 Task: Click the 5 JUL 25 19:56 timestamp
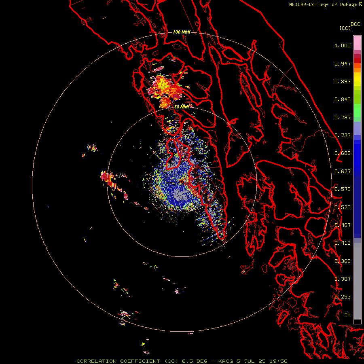[262, 361]
